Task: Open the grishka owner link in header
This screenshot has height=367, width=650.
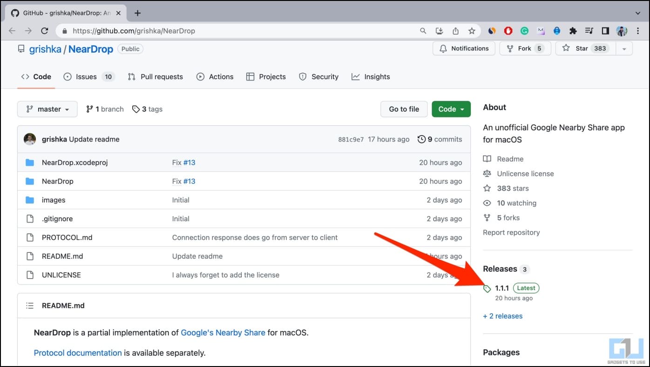Action: click(45, 49)
